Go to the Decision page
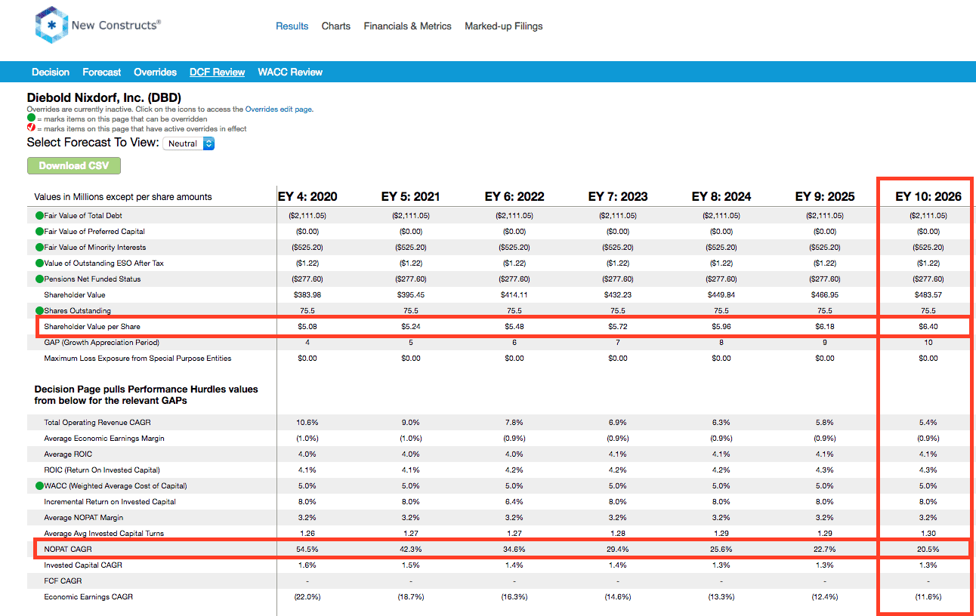 point(51,72)
